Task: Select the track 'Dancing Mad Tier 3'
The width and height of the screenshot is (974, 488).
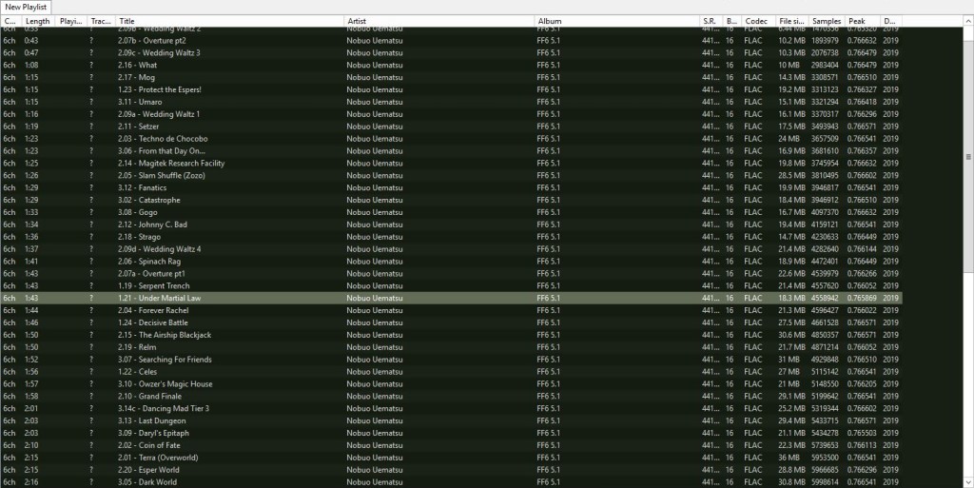Action: [x=164, y=409]
